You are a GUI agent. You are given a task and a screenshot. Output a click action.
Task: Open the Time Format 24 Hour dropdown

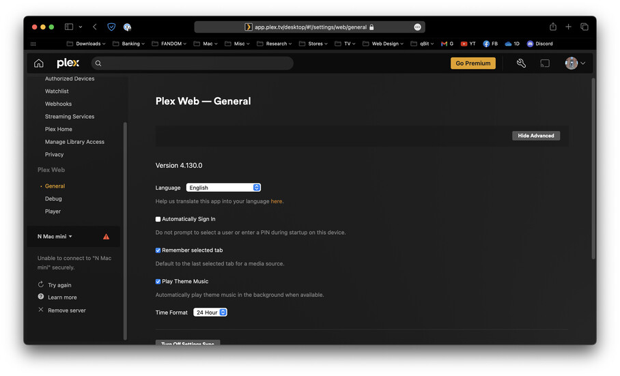[x=210, y=313]
